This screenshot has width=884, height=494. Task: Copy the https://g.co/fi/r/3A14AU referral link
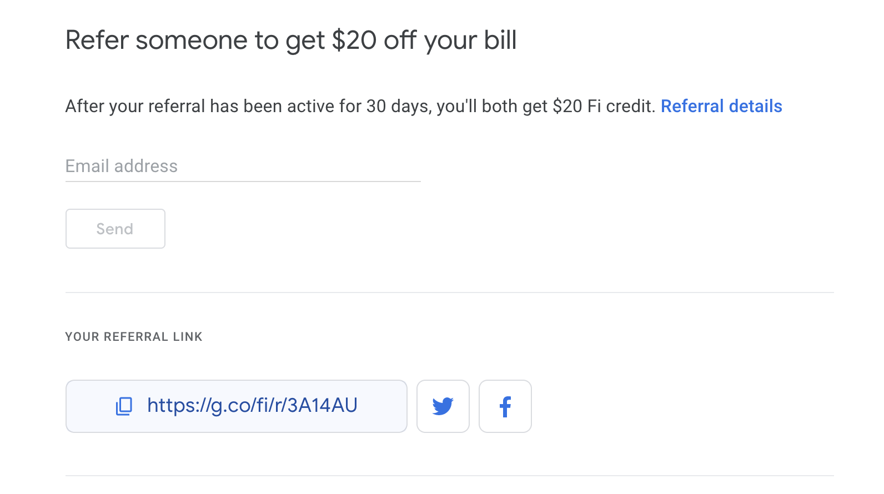click(x=252, y=406)
